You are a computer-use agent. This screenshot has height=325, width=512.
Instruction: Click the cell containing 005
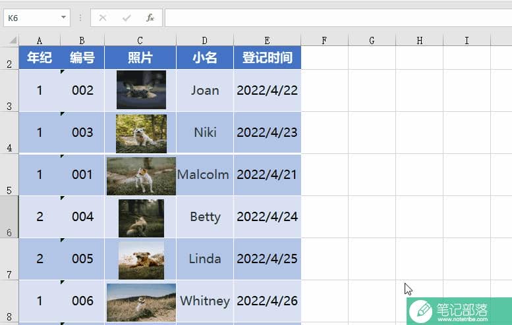coord(82,259)
